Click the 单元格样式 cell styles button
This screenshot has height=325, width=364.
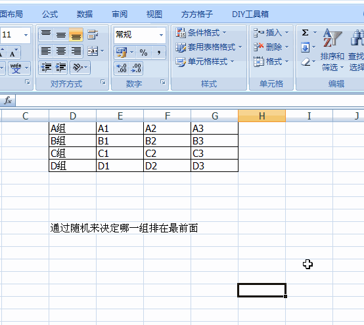(205, 62)
